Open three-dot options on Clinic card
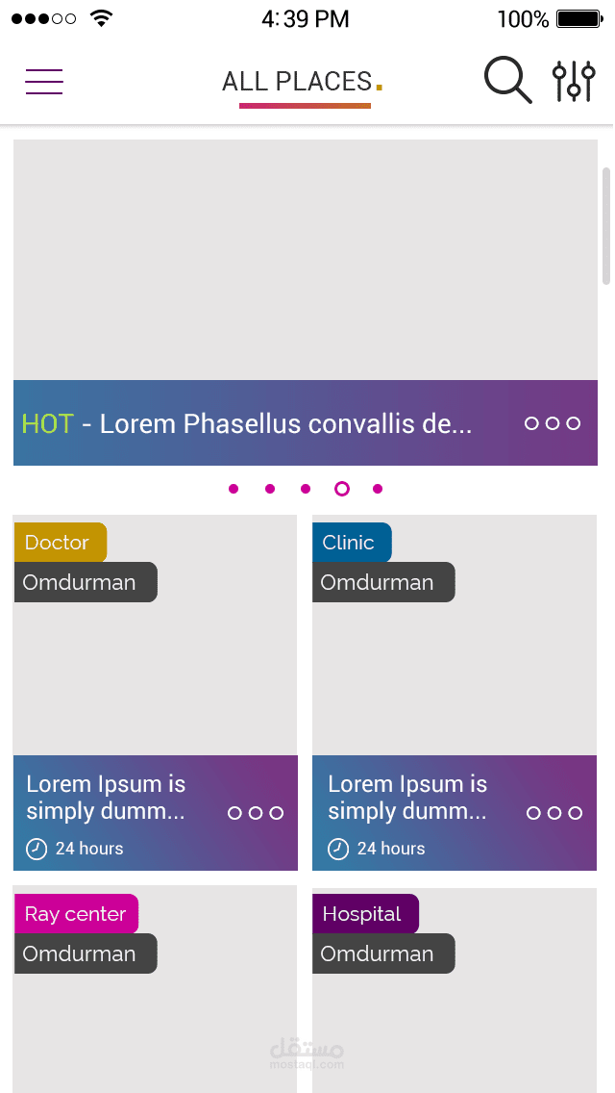This screenshot has height=1093, width=615. point(554,813)
